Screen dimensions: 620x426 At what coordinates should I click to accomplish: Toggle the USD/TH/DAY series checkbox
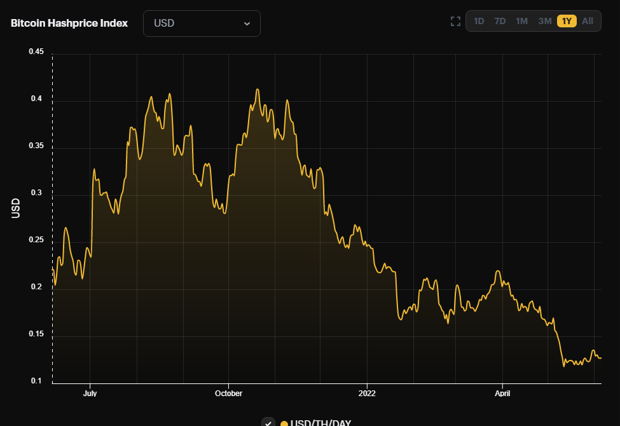point(268,422)
